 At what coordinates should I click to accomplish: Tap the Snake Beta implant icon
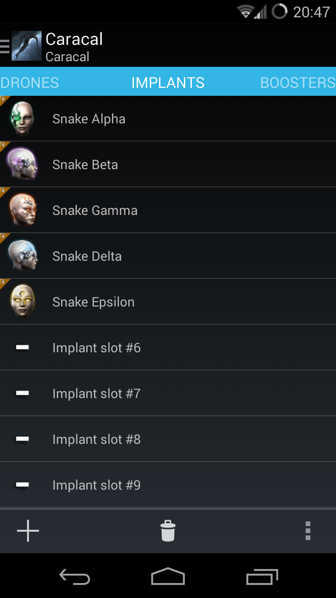(x=22, y=164)
